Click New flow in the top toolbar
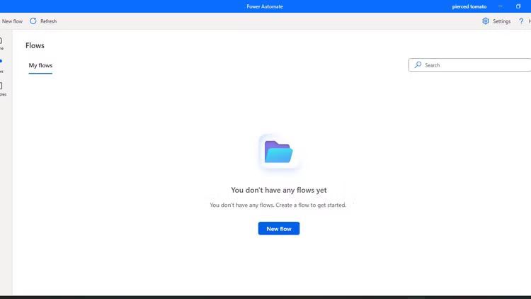Viewport: 531px width, 299px height. tap(12, 21)
